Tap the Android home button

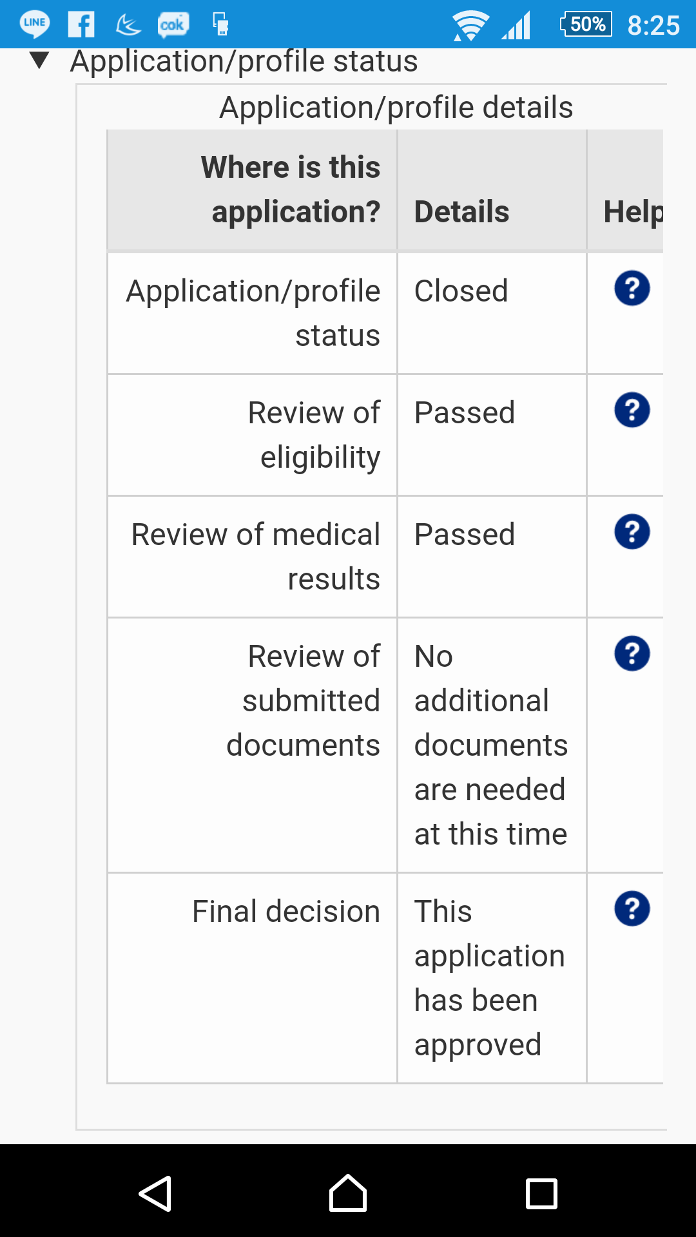[x=348, y=1193]
